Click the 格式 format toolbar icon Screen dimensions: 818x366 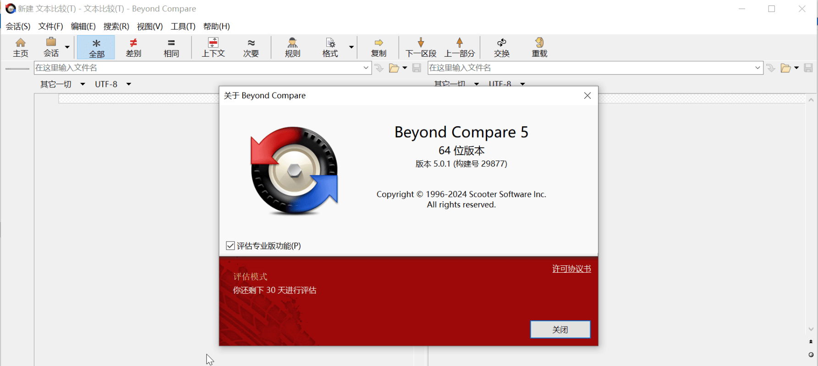click(x=330, y=48)
